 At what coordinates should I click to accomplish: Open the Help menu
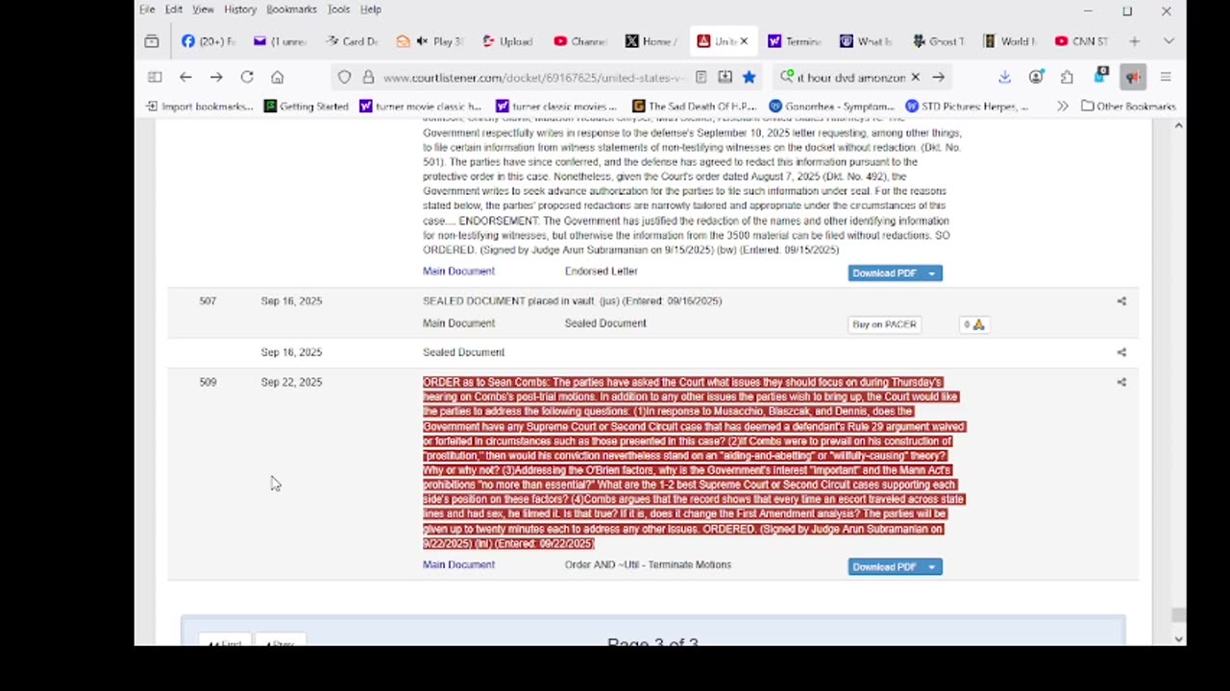pyautogui.click(x=371, y=10)
